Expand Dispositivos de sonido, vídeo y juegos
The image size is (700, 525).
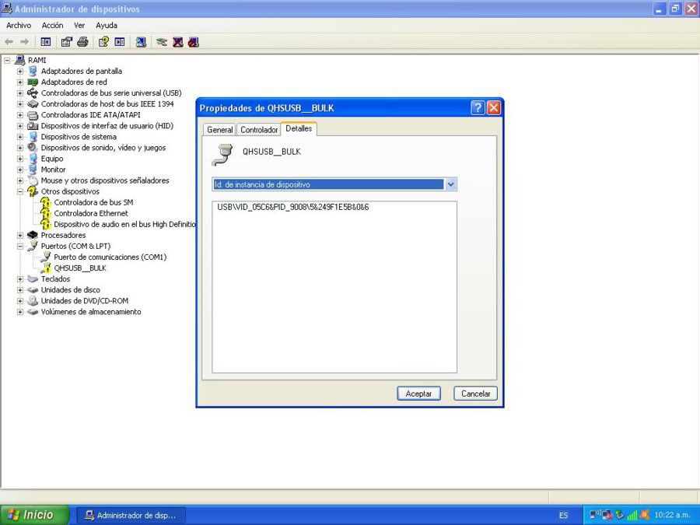point(20,148)
